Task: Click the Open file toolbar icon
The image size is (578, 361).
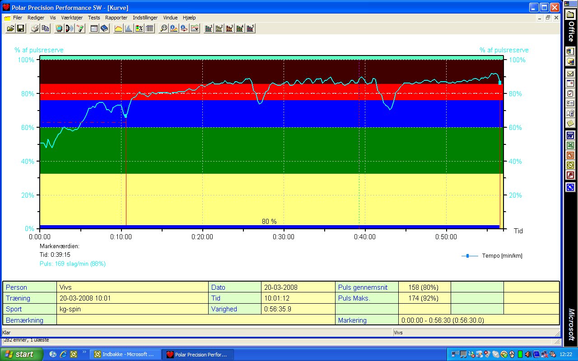Action: pos(10,28)
